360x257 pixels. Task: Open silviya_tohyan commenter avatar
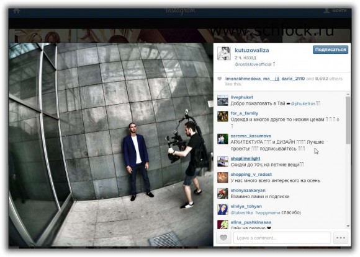223,209
